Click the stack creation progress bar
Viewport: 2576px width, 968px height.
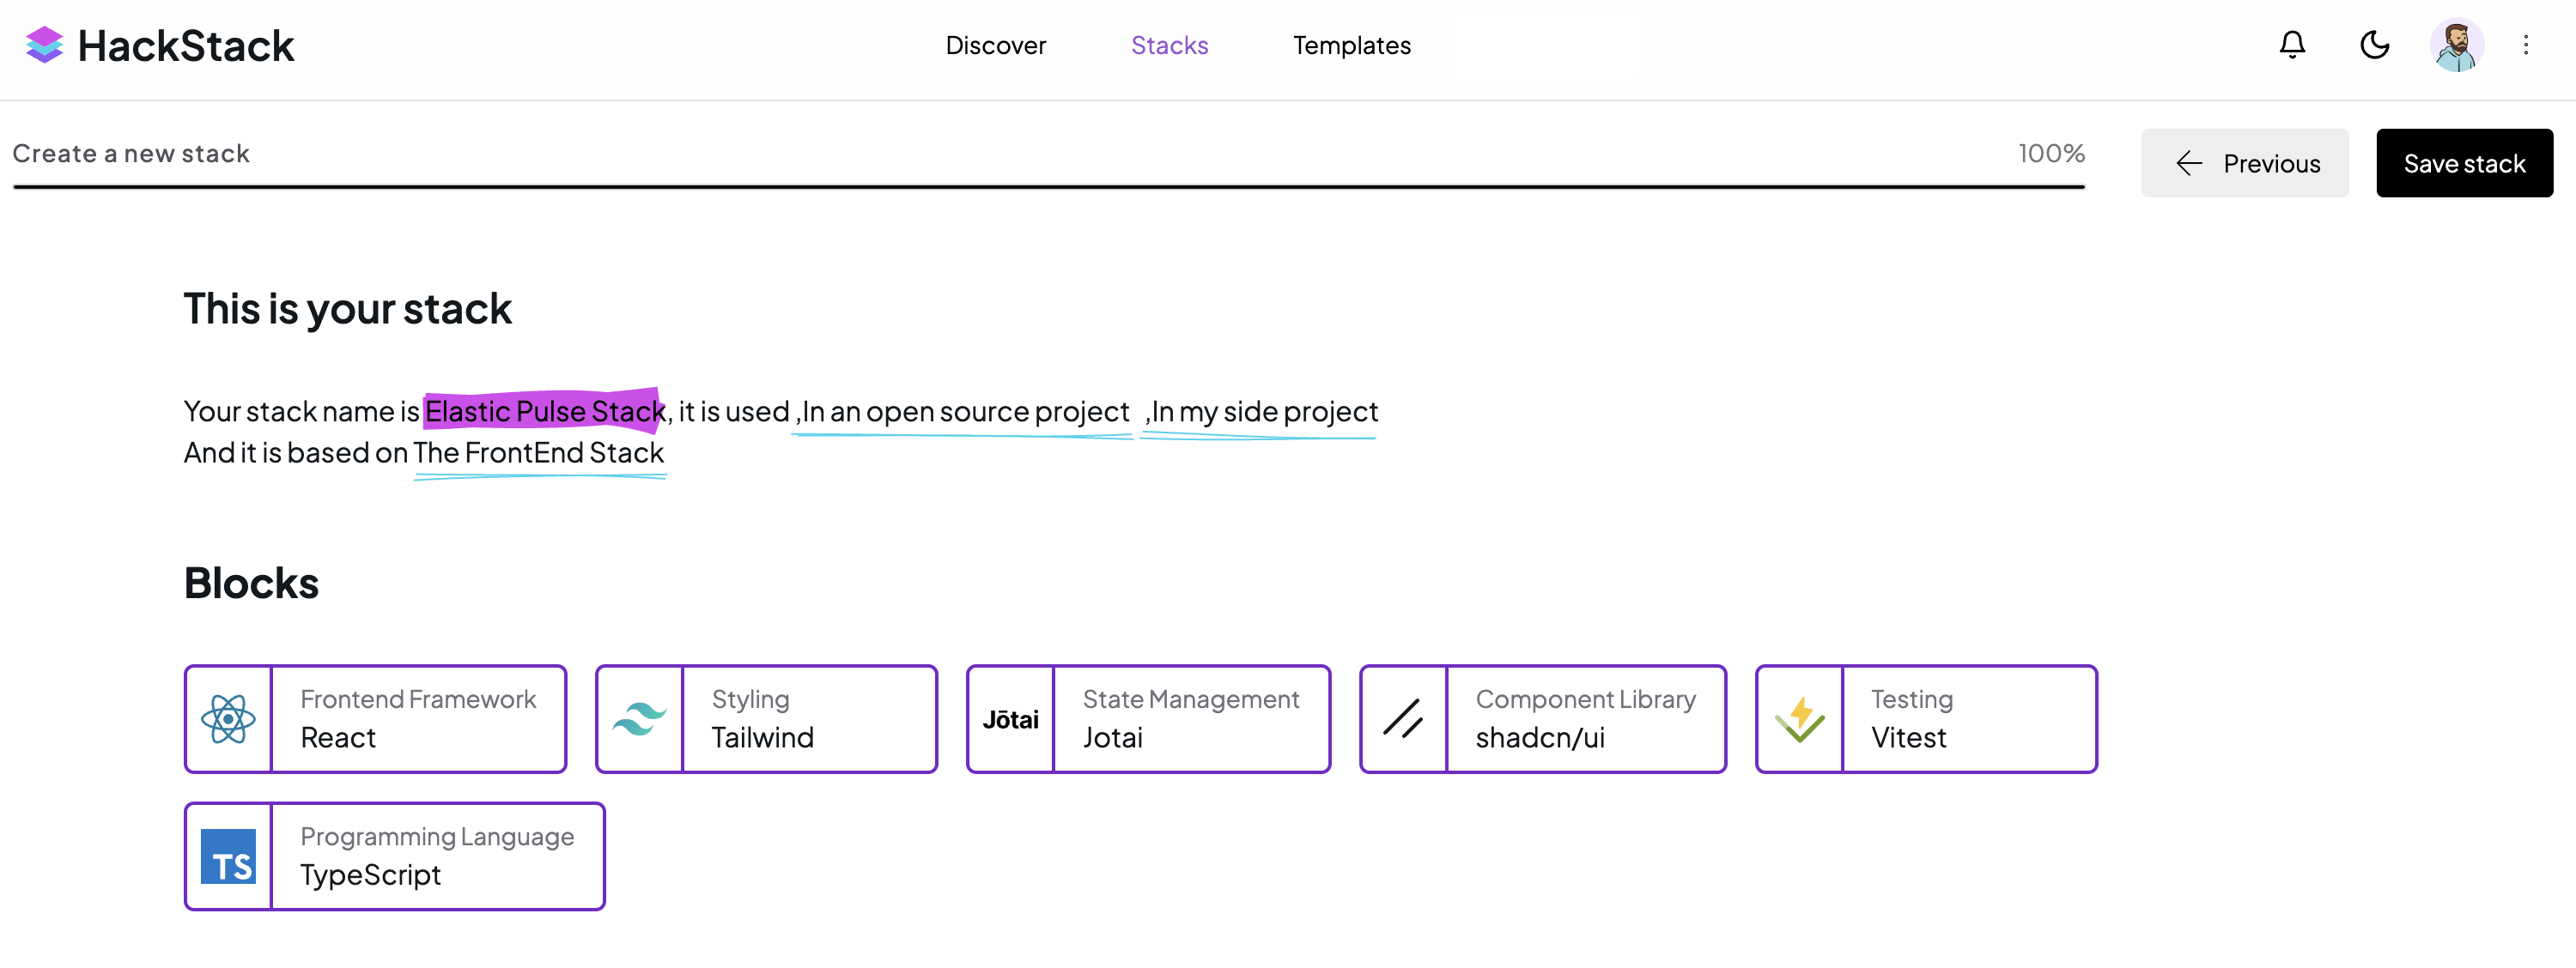coord(1048,187)
